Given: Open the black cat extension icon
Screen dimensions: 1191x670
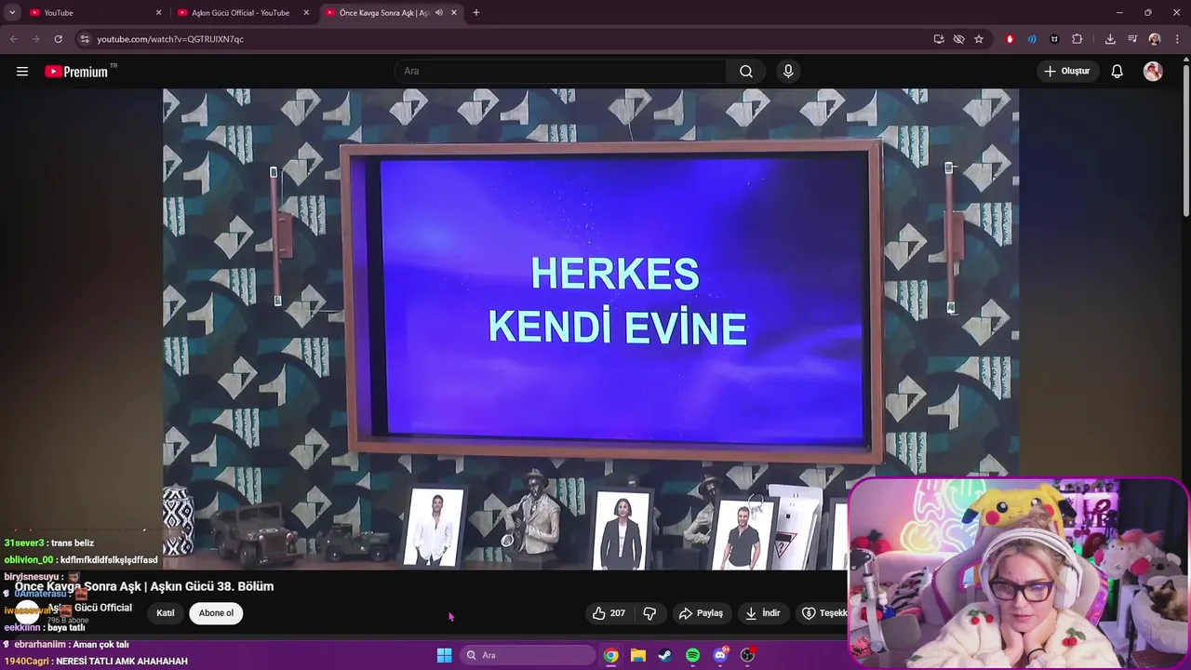Looking at the screenshot, I should click(x=1054, y=39).
